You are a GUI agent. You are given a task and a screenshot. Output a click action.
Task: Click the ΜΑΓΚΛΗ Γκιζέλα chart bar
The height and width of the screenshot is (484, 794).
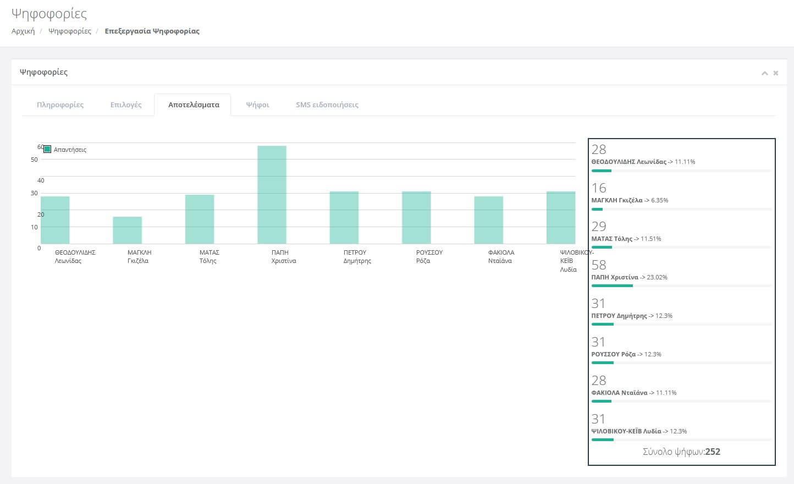(x=127, y=230)
